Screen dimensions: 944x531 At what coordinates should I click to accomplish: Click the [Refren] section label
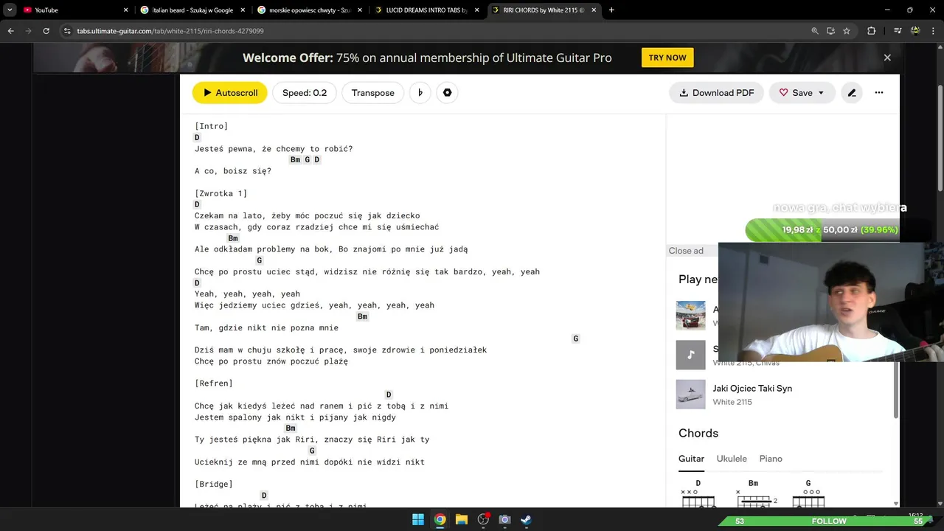[214, 383]
